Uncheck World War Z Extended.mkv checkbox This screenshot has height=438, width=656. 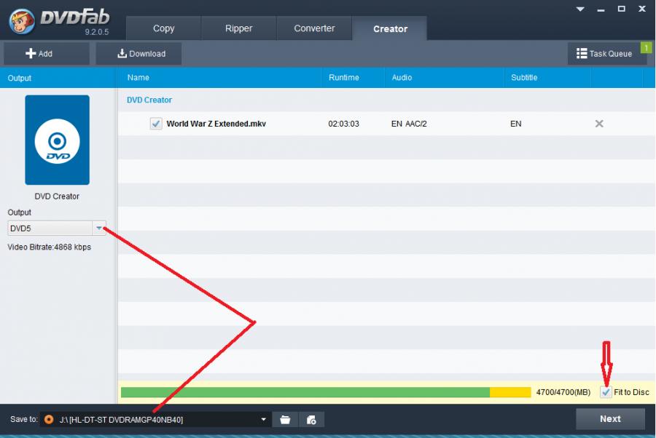coord(156,124)
